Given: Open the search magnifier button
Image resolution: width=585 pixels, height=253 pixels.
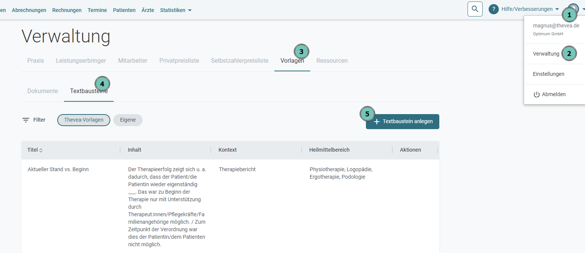Looking at the screenshot, I should tap(475, 9).
